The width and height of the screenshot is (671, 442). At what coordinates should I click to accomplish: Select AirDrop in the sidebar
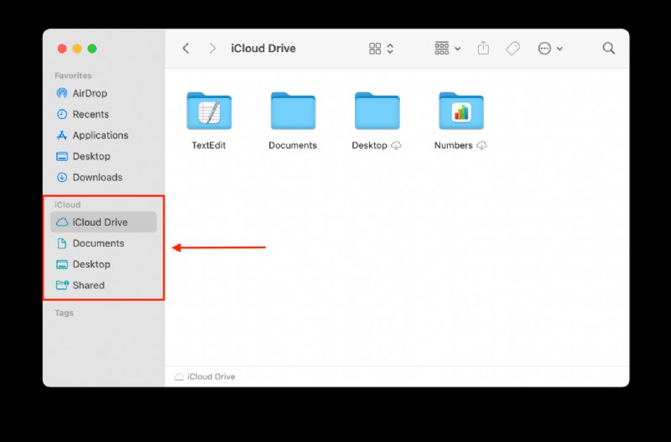point(103,93)
